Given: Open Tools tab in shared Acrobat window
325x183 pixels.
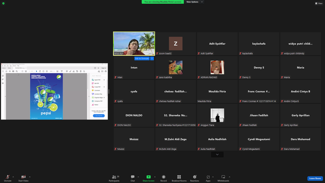Looking at the screenshot, I should pyautogui.click(x=9, y=68).
